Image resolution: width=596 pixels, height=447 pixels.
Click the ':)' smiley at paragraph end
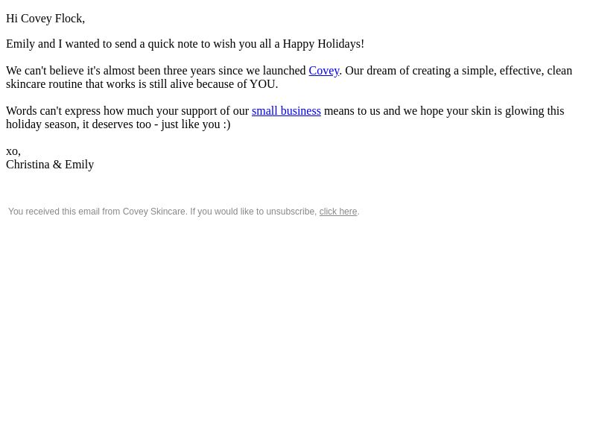click(226, 124)
